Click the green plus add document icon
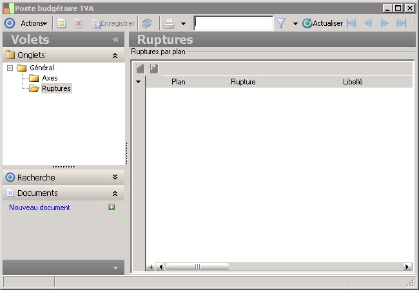Screen dimensions: 419x290 [x=112, y=208]
